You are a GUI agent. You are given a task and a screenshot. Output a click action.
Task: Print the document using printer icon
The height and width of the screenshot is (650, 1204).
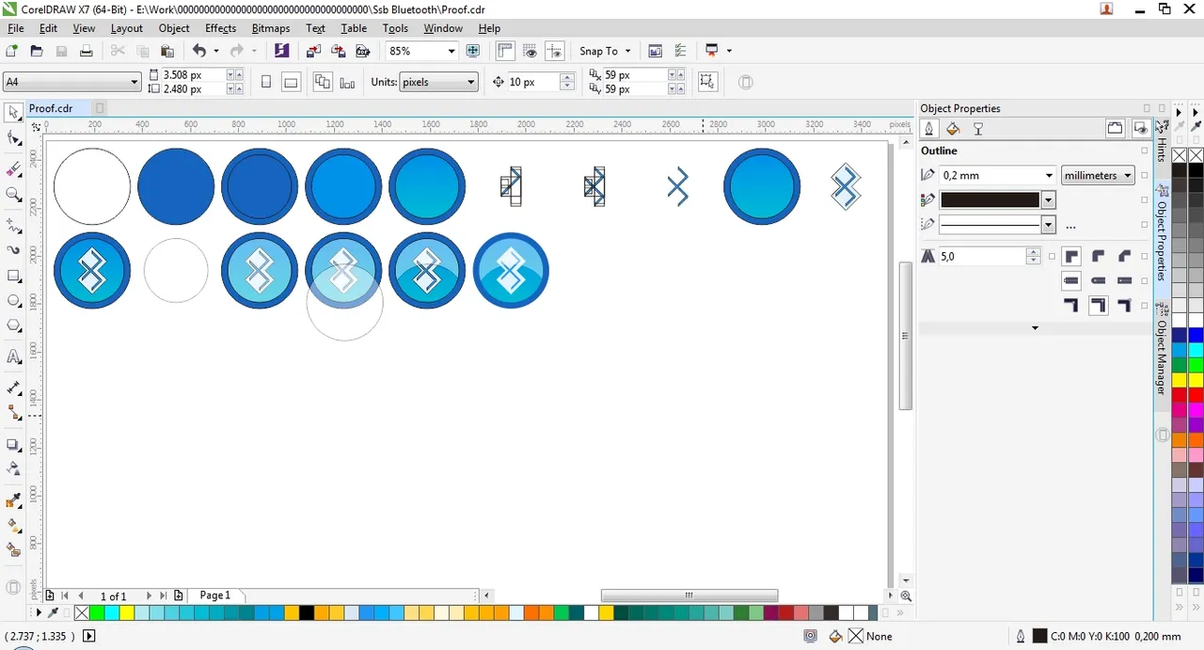click(x=86, y=51)
